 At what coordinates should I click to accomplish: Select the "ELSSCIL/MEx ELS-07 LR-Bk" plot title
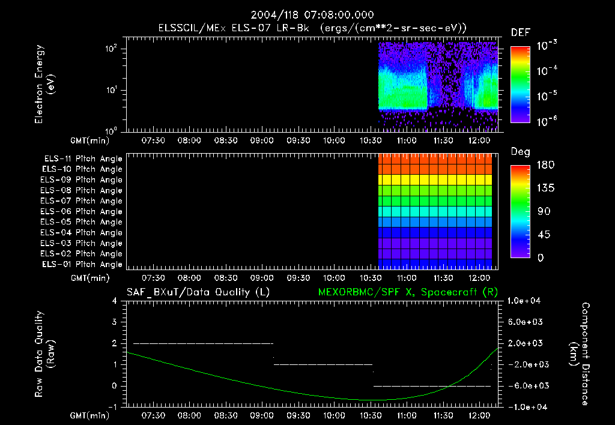point(234,28)
